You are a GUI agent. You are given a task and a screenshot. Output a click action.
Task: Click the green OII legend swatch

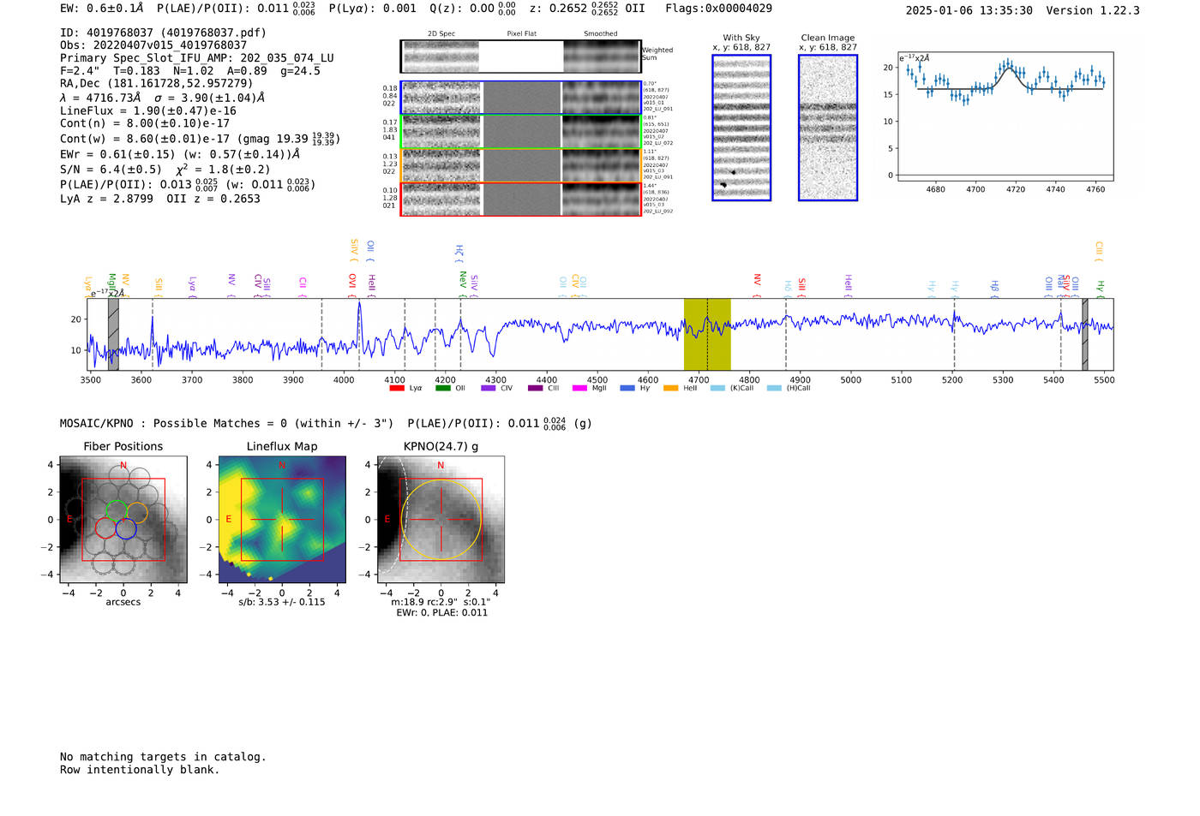pos(443,388)
